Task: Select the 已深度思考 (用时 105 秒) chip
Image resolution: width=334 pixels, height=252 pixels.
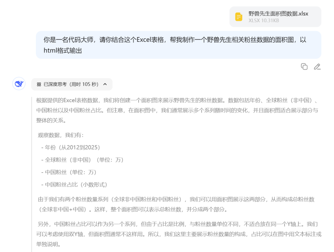Action: point(71,84)
